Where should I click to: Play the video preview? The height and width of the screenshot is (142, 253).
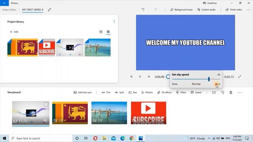pos(140,77)
